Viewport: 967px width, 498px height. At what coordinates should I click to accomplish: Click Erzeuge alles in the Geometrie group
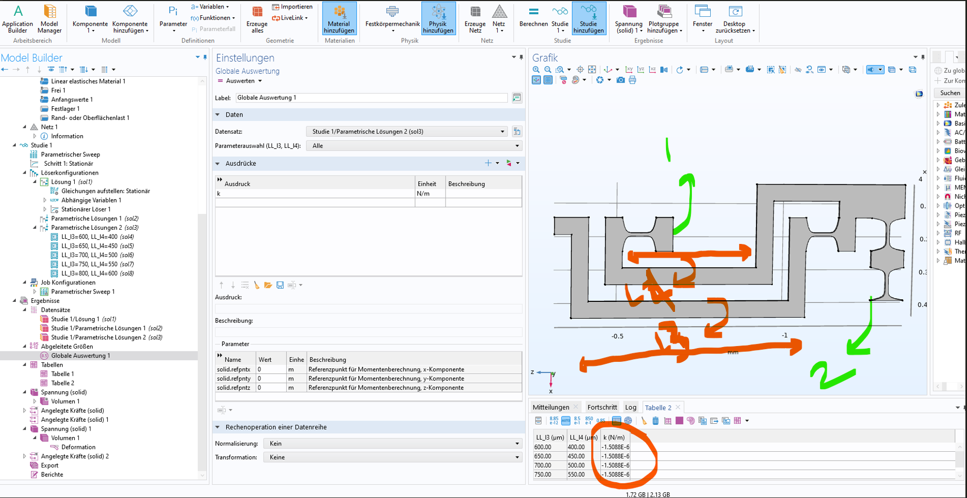tap(257, 19)
